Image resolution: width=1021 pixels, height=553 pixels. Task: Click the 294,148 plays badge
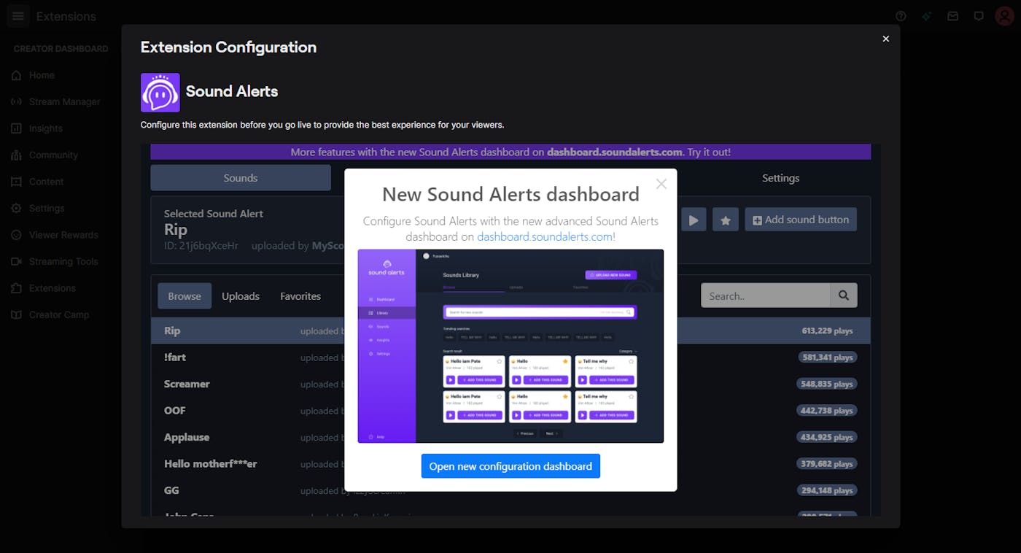827,490
